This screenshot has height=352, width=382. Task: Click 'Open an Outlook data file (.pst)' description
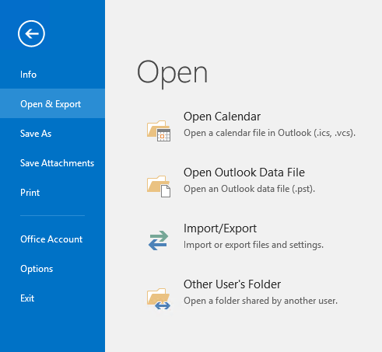tap(249, 189)
